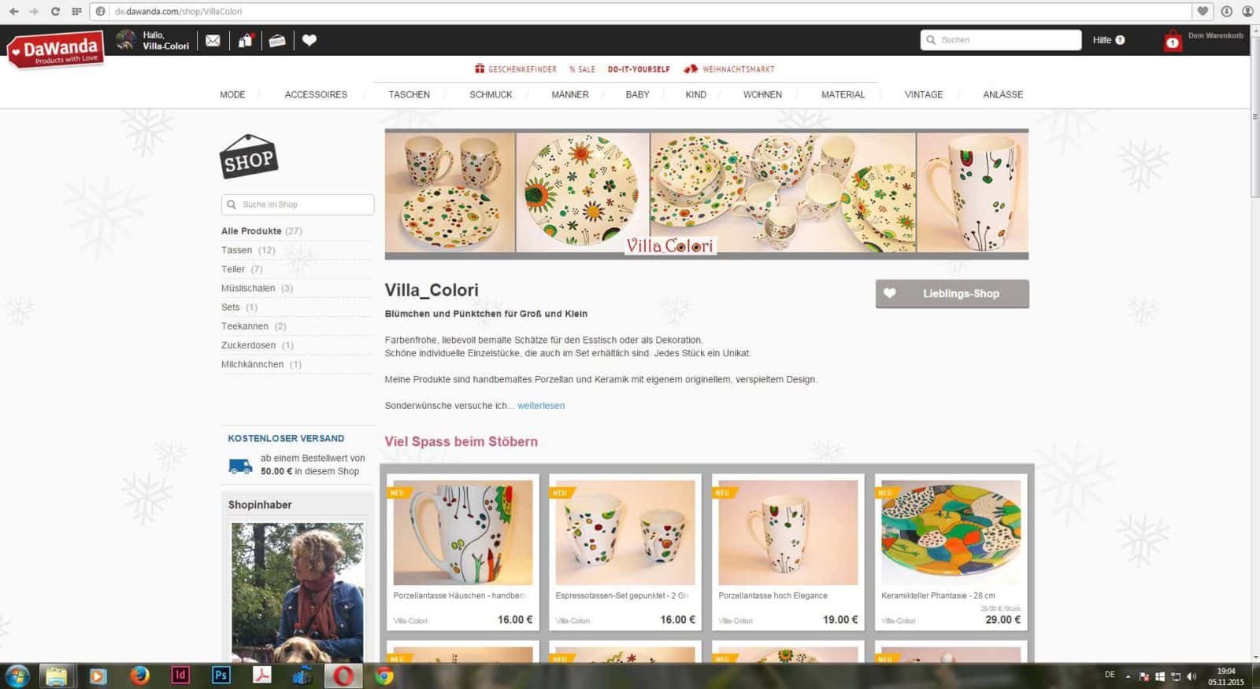Click the download icon in browser toolbar

click(1226, 11)
